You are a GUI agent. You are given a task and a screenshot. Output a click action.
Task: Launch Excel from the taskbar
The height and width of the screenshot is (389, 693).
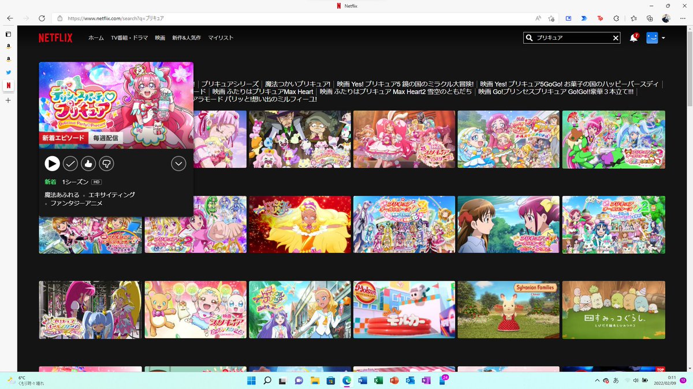click(x=379, y=380)
